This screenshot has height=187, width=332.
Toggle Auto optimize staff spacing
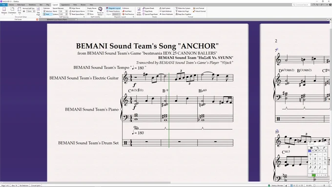(x=48, y=14)
